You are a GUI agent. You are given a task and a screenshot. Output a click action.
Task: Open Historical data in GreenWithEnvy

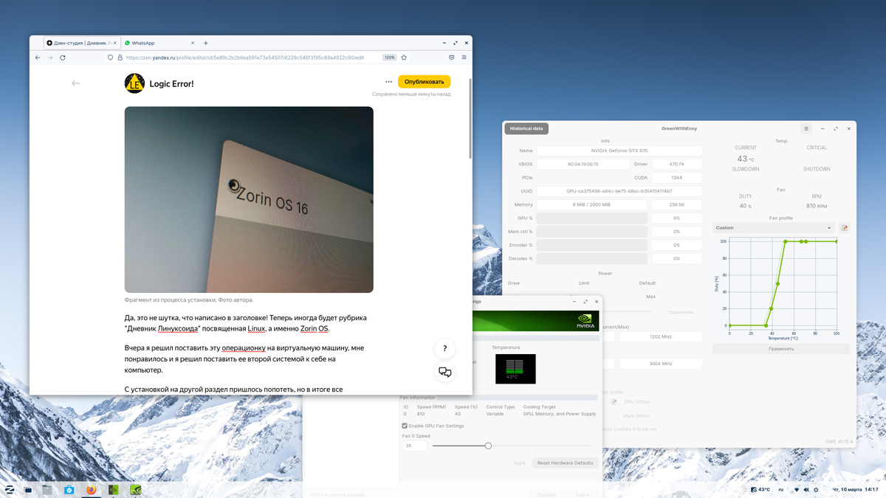tap(526, 128)
